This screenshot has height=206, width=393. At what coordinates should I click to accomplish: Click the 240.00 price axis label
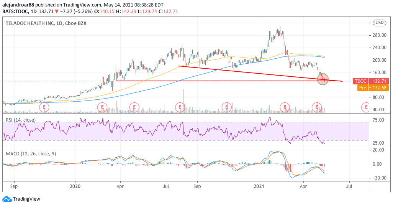tap(379, 48)
